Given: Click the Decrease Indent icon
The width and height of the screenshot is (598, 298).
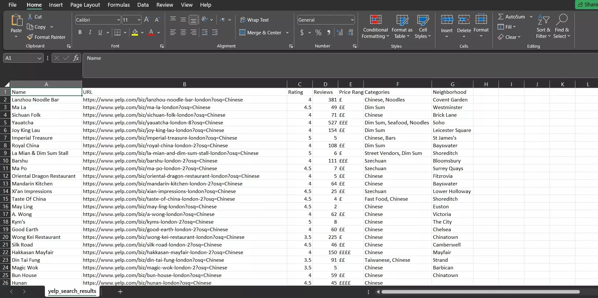Looking at the screenshot, I should tap(205, 32).
